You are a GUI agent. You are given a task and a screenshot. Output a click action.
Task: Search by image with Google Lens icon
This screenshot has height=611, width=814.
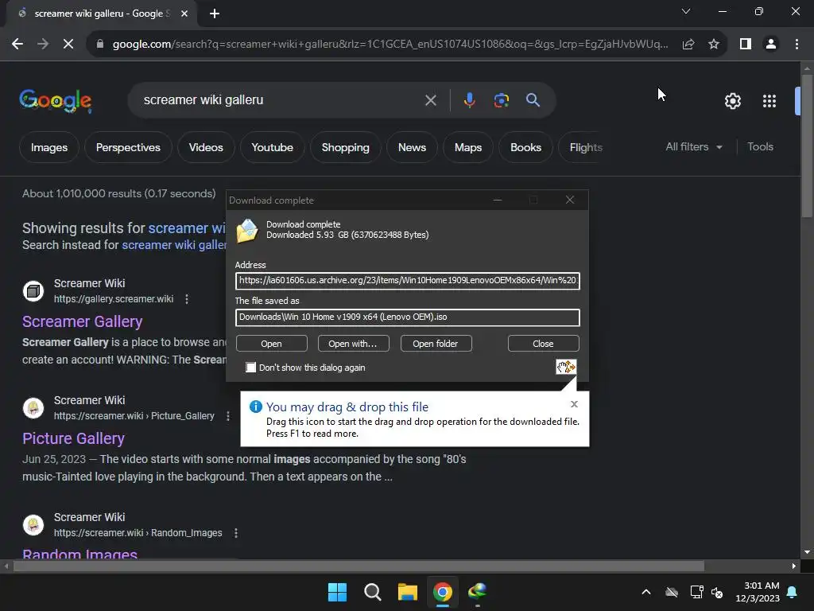pyautogui.click(x=501, y=100)
